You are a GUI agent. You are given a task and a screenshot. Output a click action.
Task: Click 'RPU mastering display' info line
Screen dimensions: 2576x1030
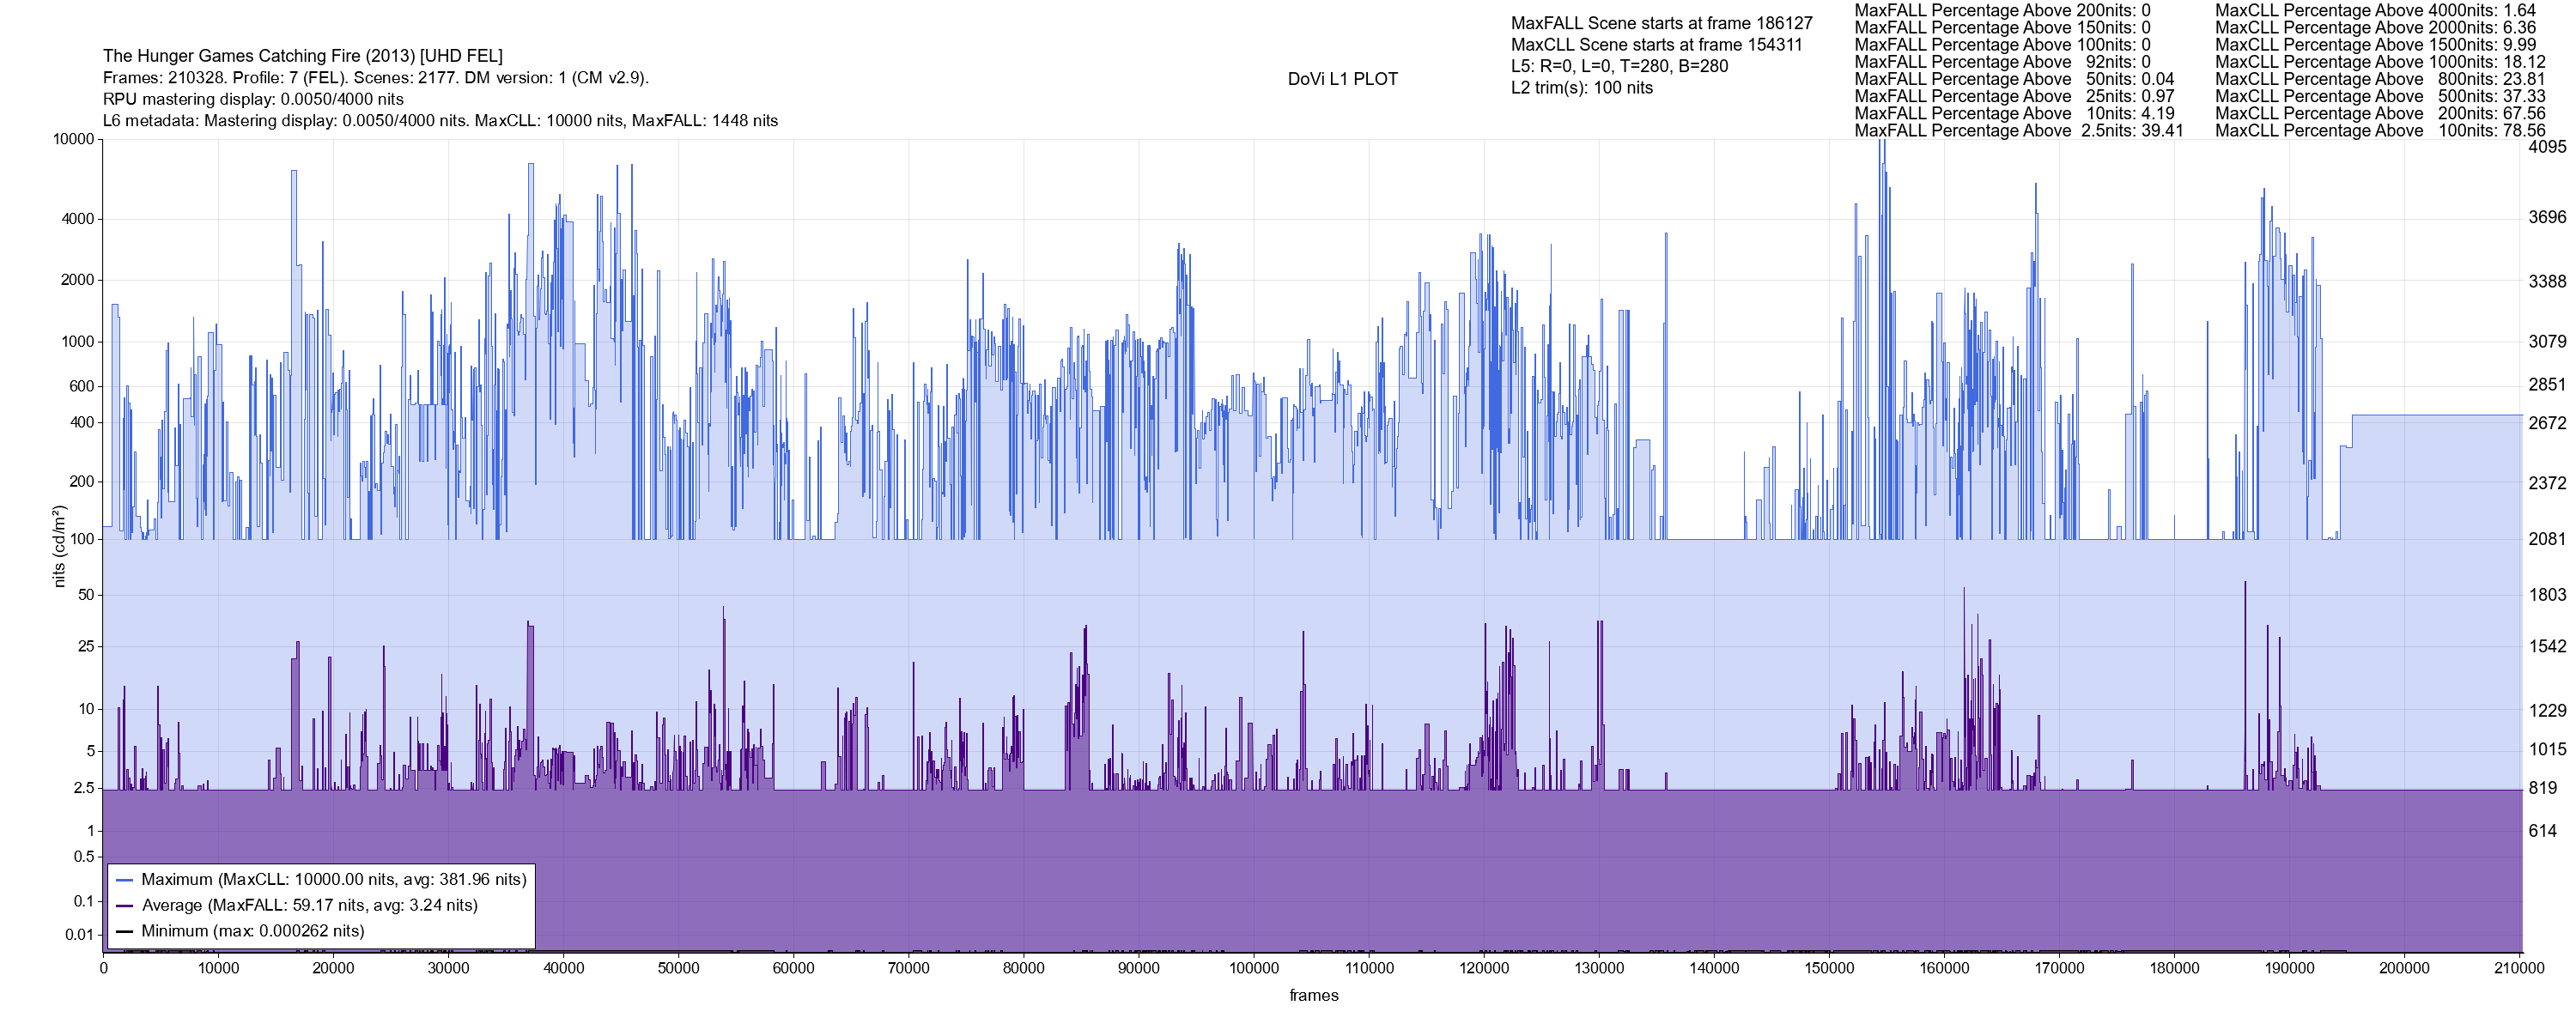click(x=253, y=99)
